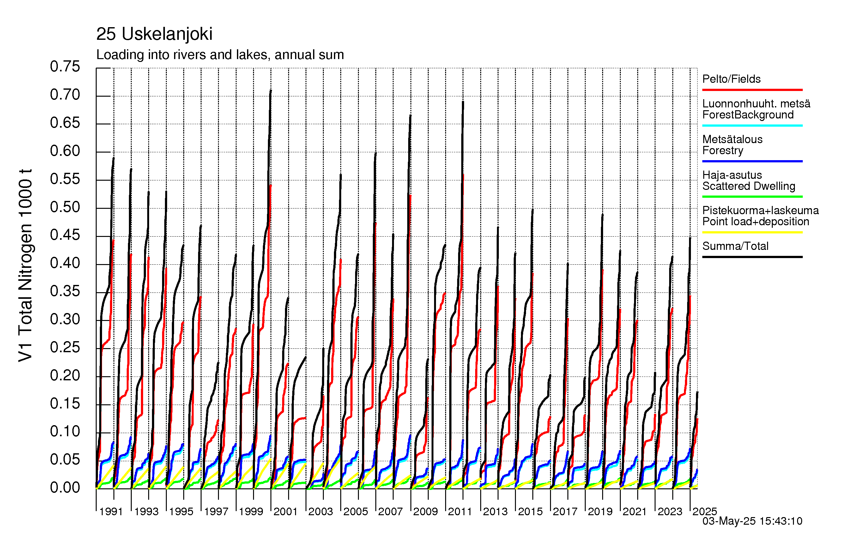
Task: Click the red Pelto/Fields legend line
Action: coord(752,90)
